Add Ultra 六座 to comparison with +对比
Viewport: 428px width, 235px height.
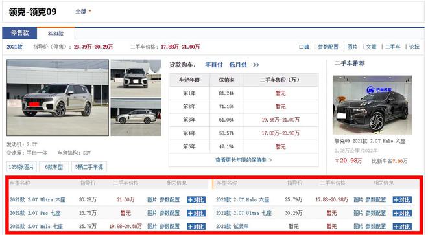[196, 200]
